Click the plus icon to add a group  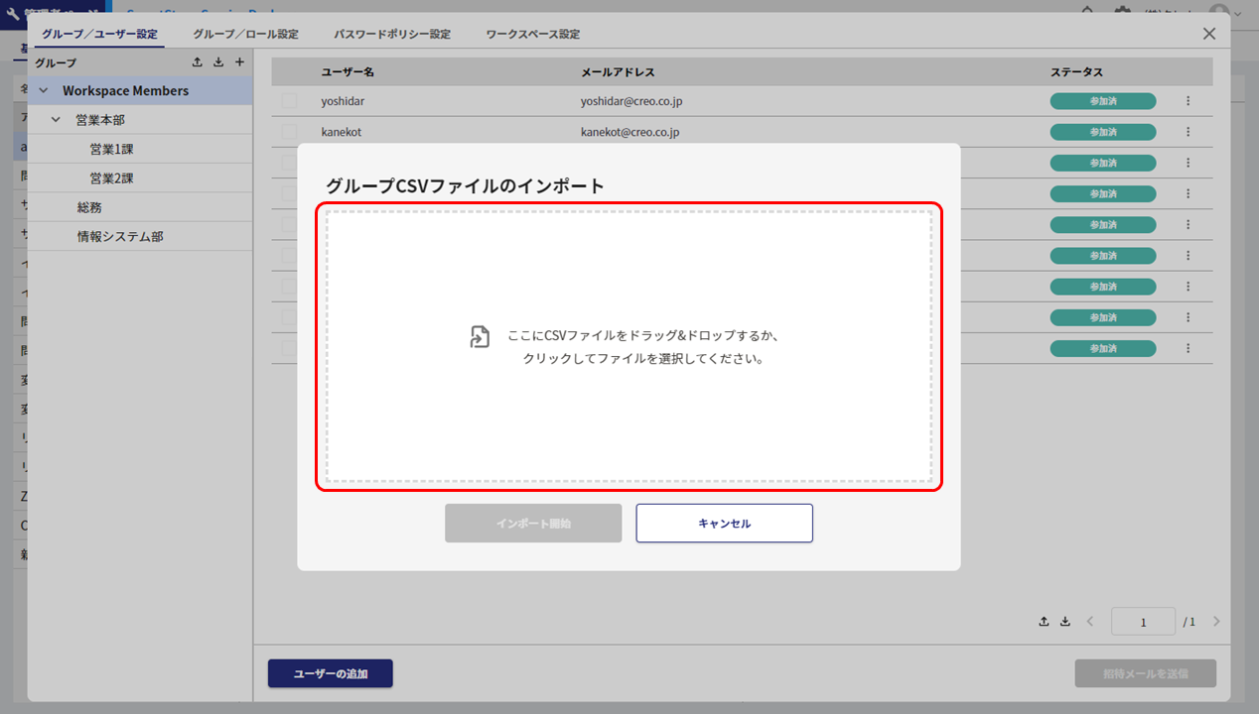(x=239, y=62)
